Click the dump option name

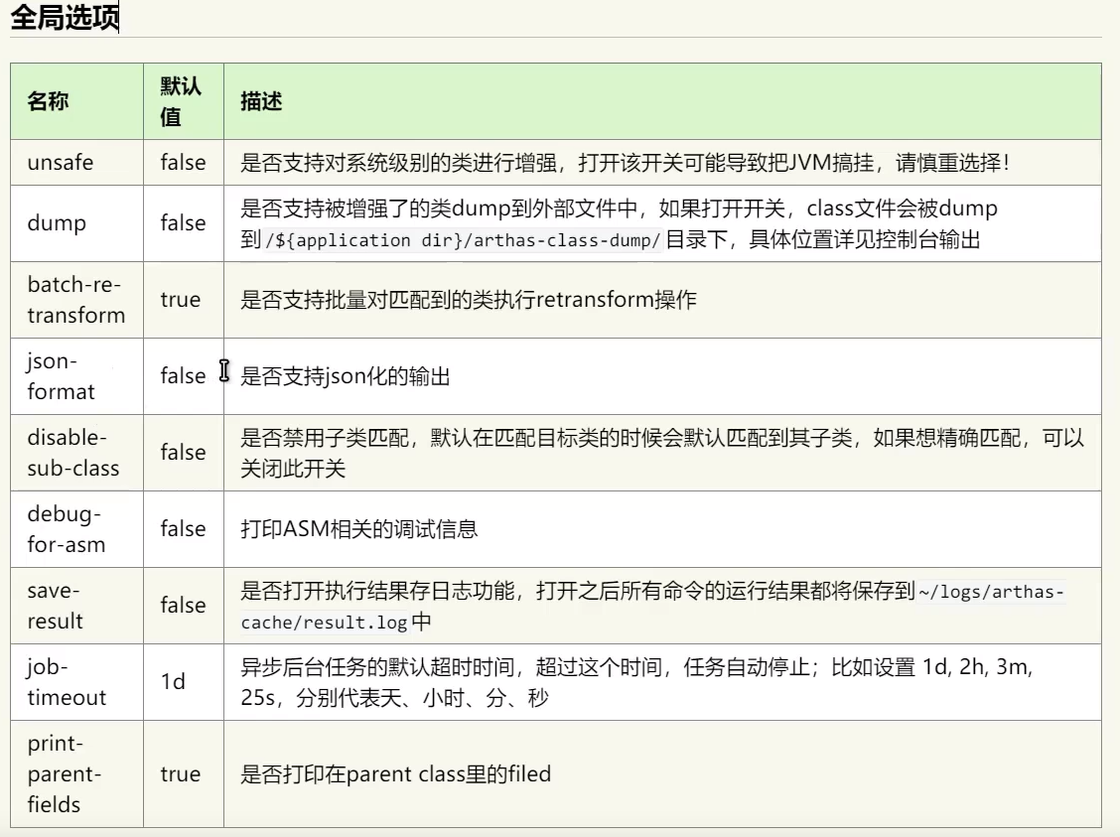57,223
